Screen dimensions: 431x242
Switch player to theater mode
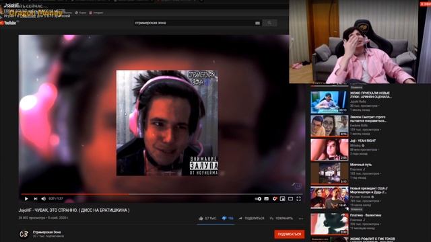(x=290, y=199)
